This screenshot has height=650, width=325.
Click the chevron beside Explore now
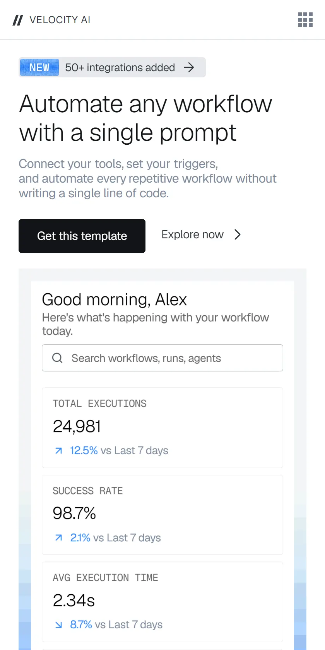point(238,234)
